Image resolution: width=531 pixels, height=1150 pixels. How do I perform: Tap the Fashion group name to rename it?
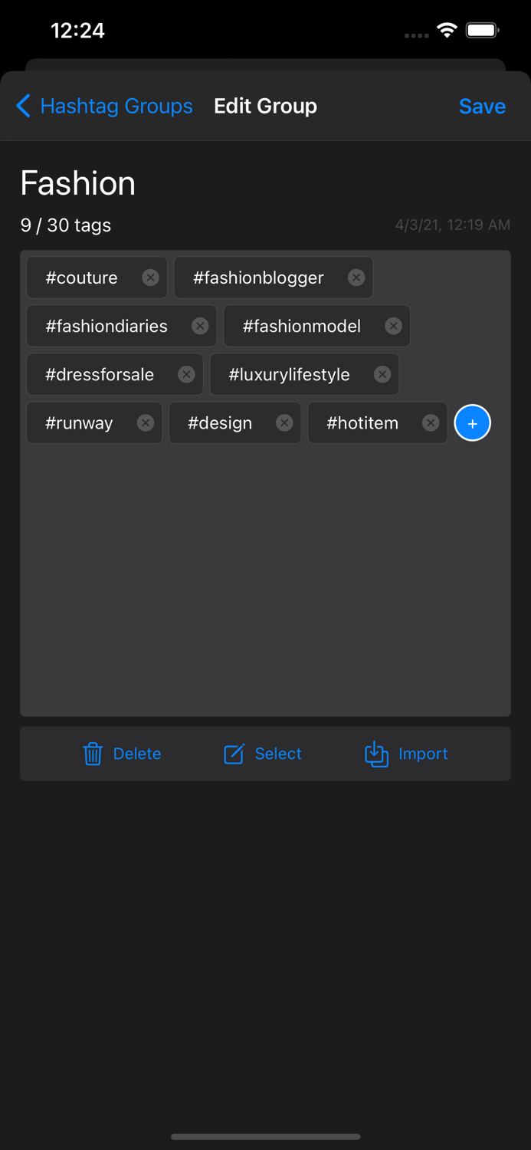click(77, 183)
